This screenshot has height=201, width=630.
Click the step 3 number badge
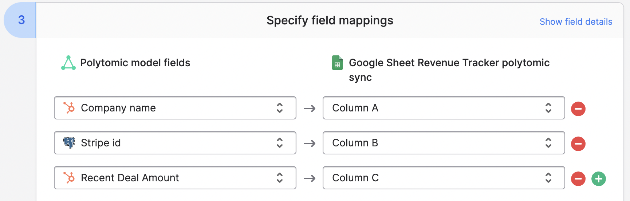[x=21, y=20]
